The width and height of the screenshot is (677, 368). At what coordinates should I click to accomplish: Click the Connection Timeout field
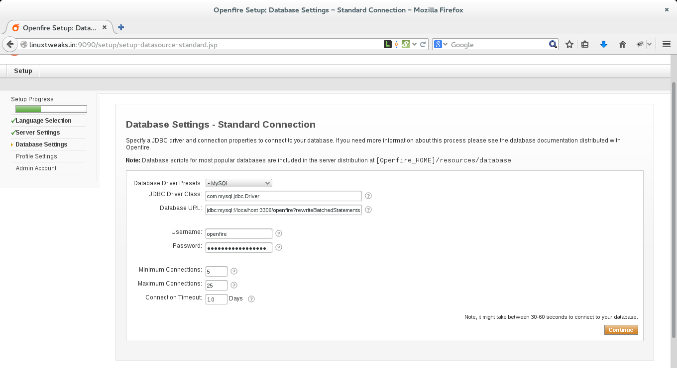click(x=217, y=299)
